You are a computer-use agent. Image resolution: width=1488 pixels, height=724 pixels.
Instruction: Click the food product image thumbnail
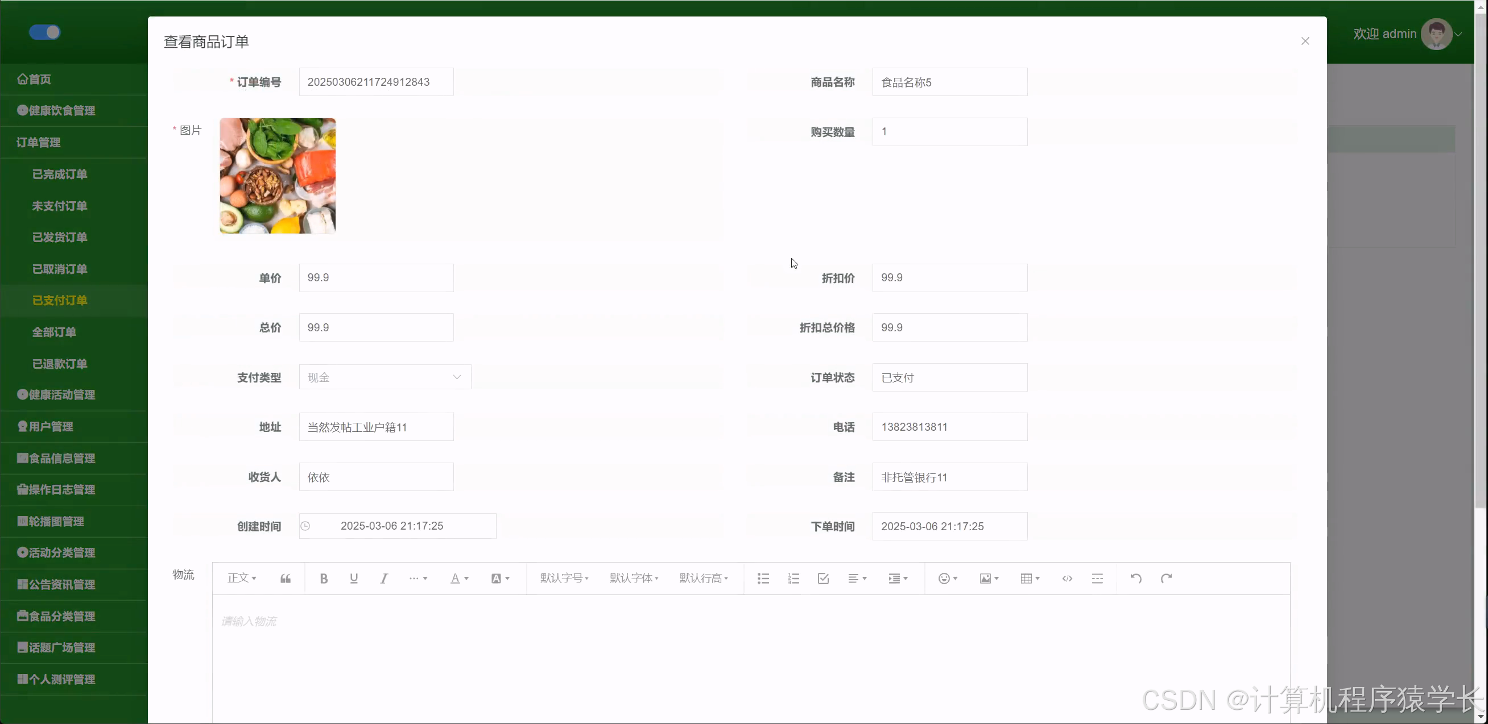pyautogui.click(x=276, y=176)
